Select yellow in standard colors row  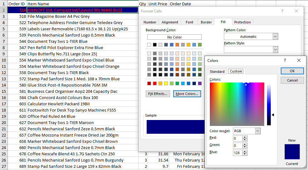pyautogui.click(x=166, y=83)
